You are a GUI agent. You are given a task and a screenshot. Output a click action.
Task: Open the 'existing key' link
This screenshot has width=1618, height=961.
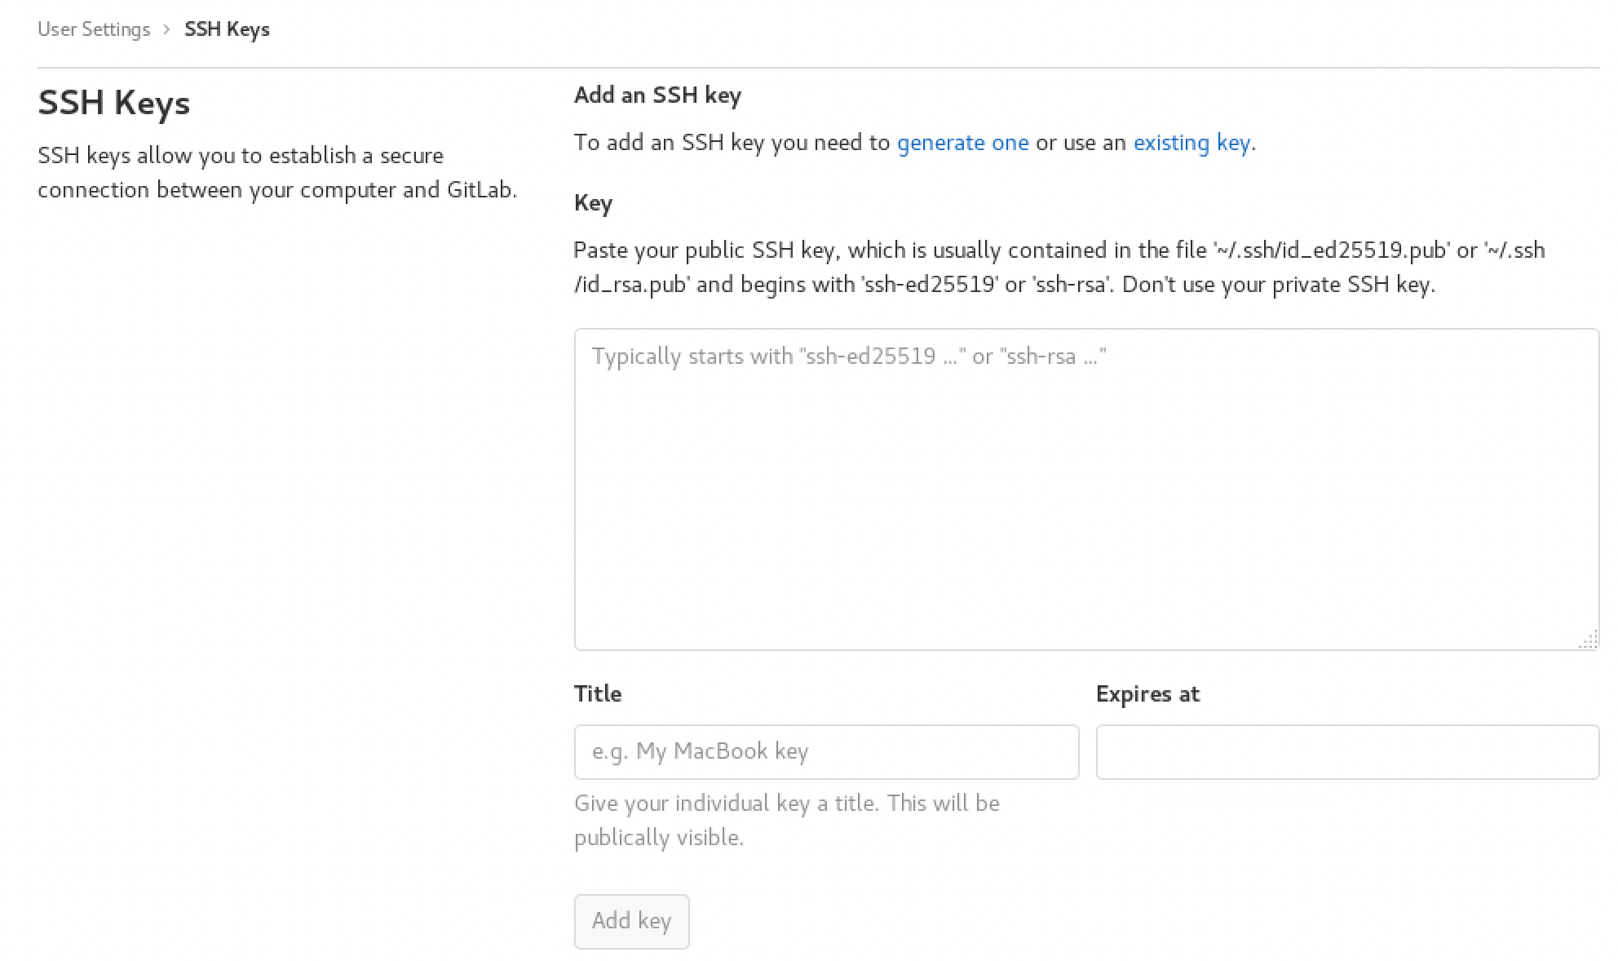coord(1191,143)
